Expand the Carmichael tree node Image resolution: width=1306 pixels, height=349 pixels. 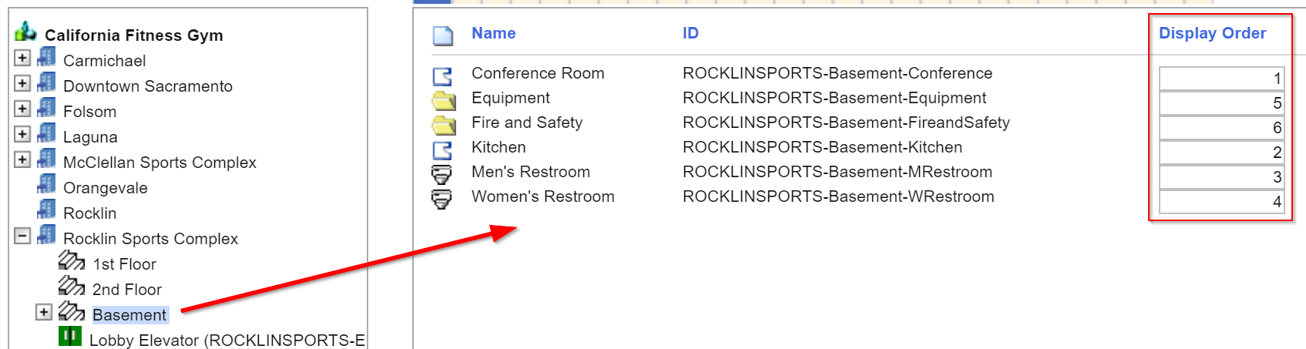(22, 58)
